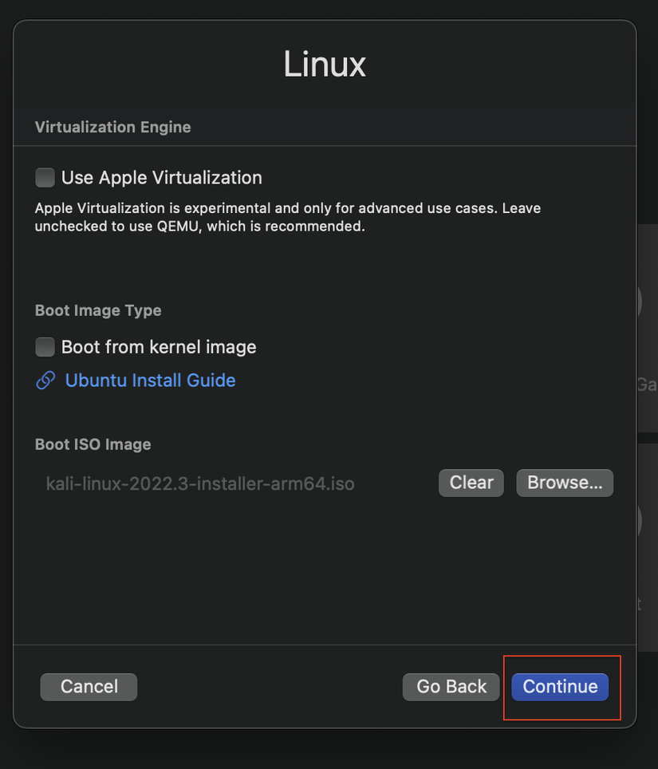Click the Virtualization Engine section header
658x769 pixels.
point(113,127)
